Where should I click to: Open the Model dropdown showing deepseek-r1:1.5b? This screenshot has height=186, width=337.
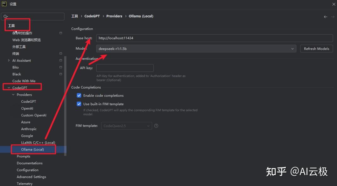click(x=292, y=49)
